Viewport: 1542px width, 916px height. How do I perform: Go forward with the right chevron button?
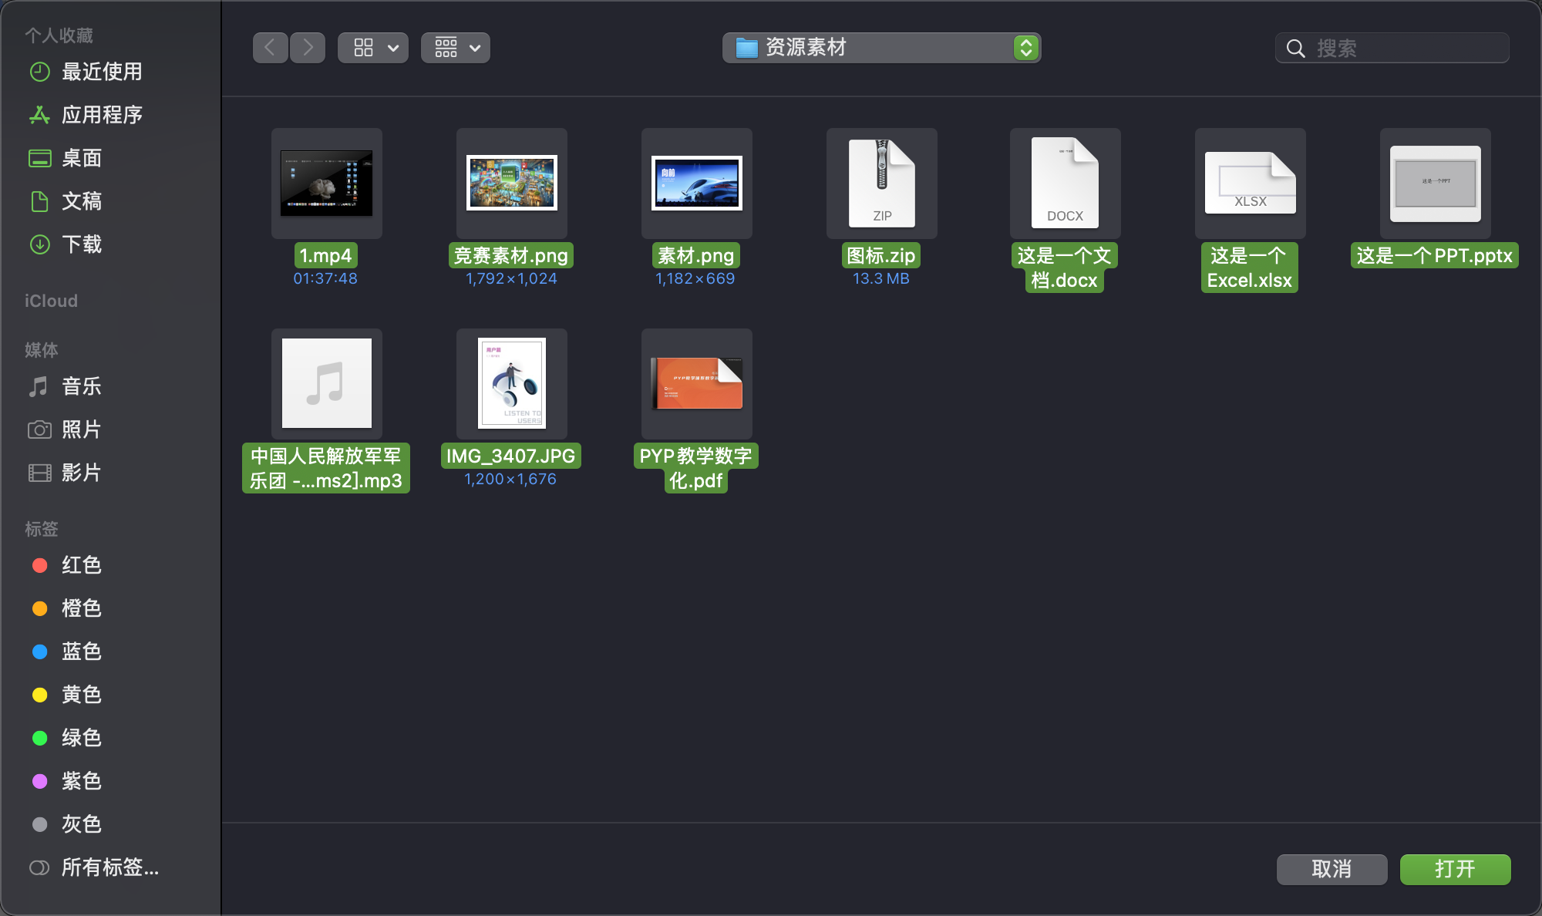308,48
